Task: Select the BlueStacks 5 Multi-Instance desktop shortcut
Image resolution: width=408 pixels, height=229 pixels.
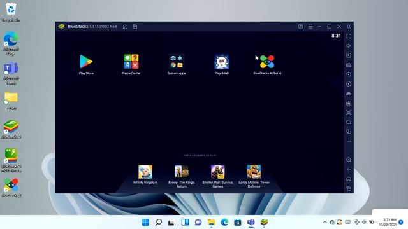Action: coord(11,160)
